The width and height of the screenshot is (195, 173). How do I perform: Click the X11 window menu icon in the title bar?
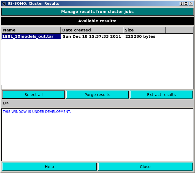(4, 4)
